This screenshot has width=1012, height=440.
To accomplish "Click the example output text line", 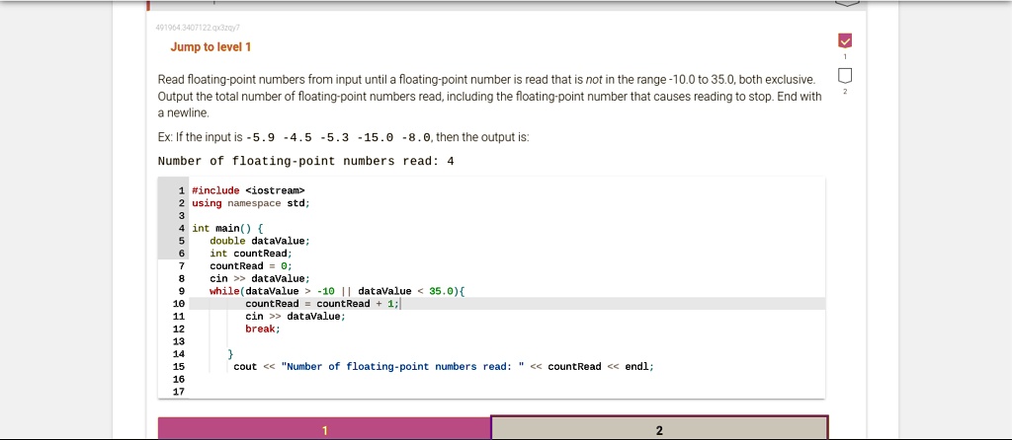I will (x=305, y=161).
